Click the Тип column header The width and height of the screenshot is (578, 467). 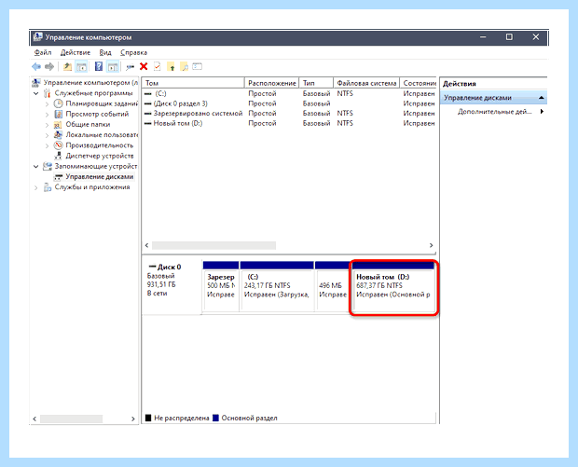[x=316, y=83]
